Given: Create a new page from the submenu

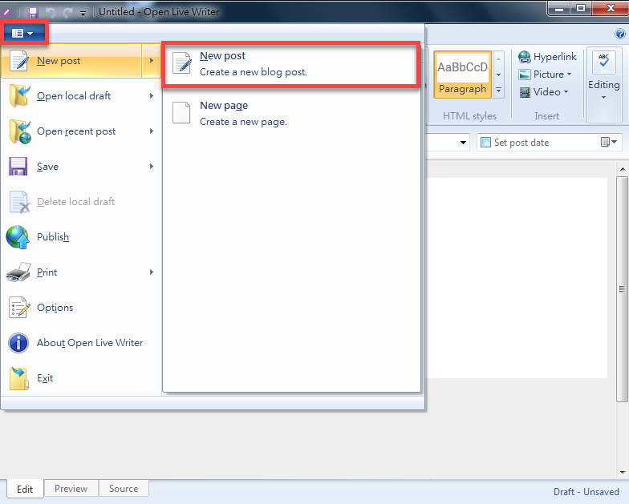Looking at the screenshot, I should click(x=291, y=114).
